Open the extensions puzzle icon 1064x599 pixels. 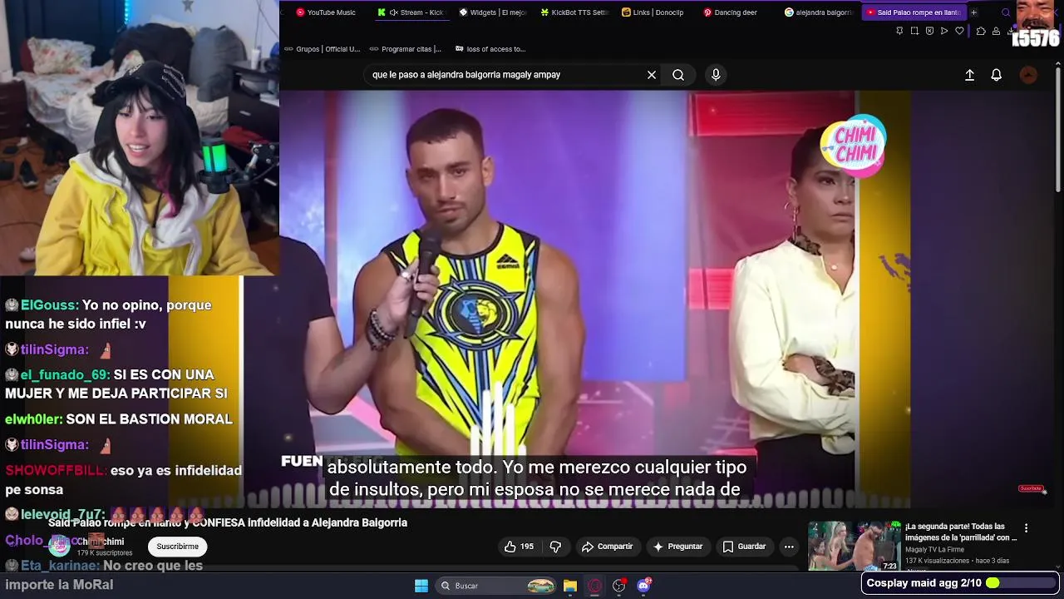click(x=981, y=31)
